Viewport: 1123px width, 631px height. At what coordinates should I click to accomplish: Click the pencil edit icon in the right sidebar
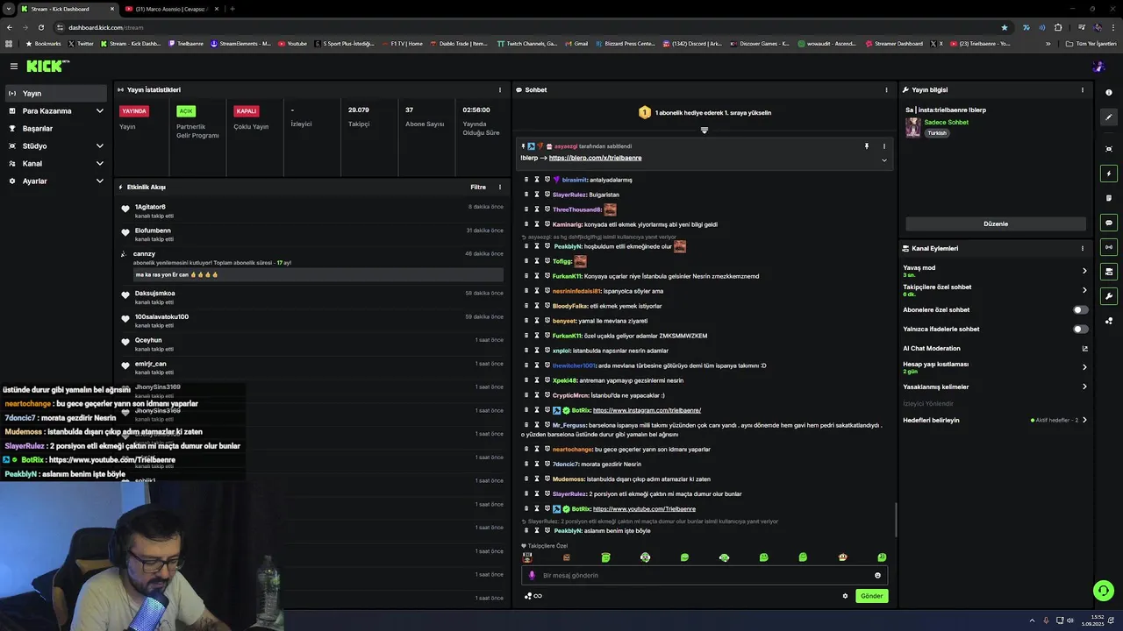click(1109, 117)
